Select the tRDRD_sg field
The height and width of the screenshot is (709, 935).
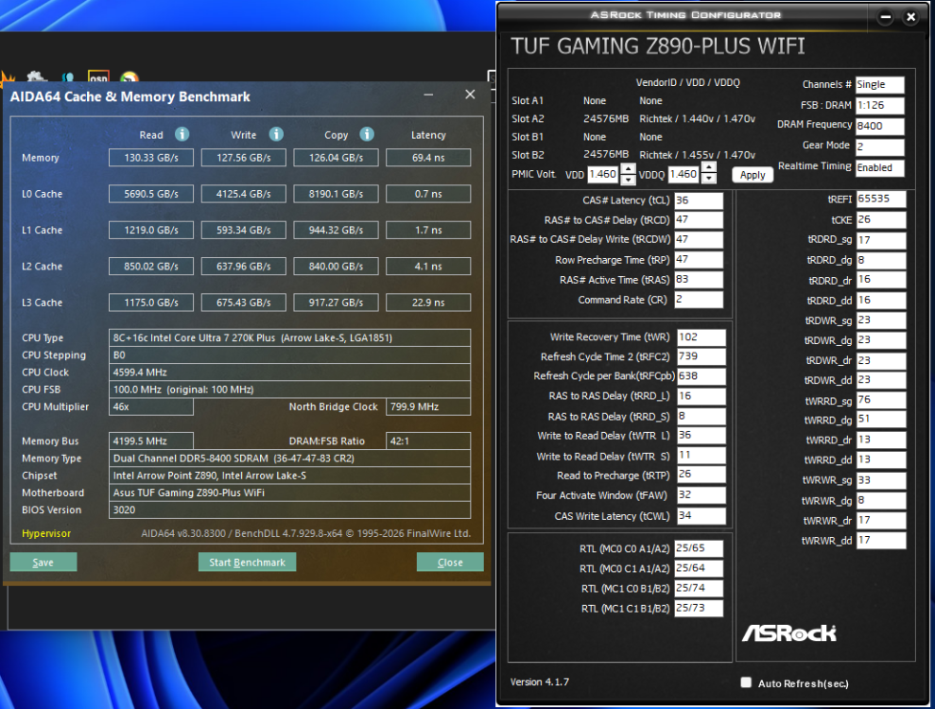pos(881,240)
